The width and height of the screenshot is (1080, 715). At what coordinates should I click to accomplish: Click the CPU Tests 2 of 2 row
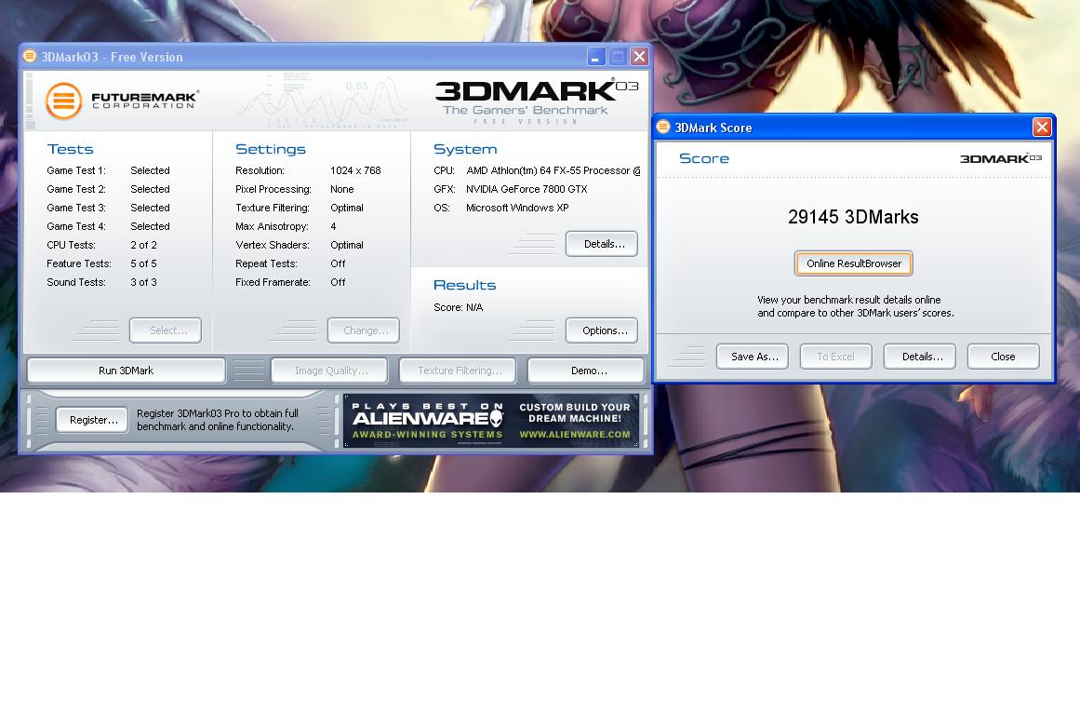102,245
